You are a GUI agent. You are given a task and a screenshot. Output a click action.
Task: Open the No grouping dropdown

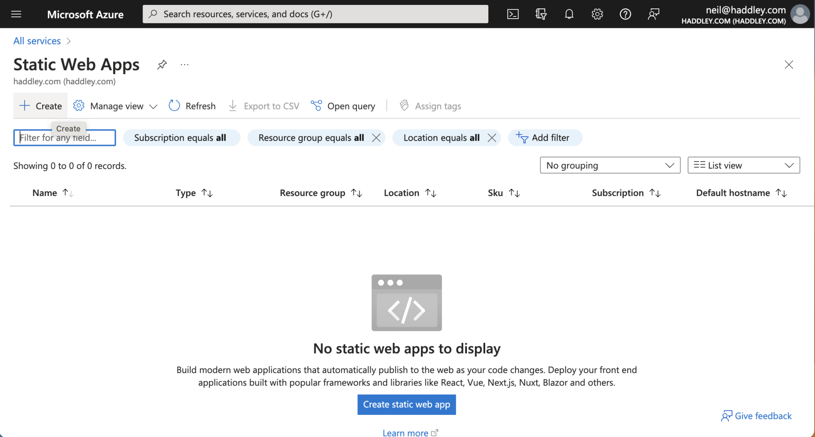click(609, 165)
